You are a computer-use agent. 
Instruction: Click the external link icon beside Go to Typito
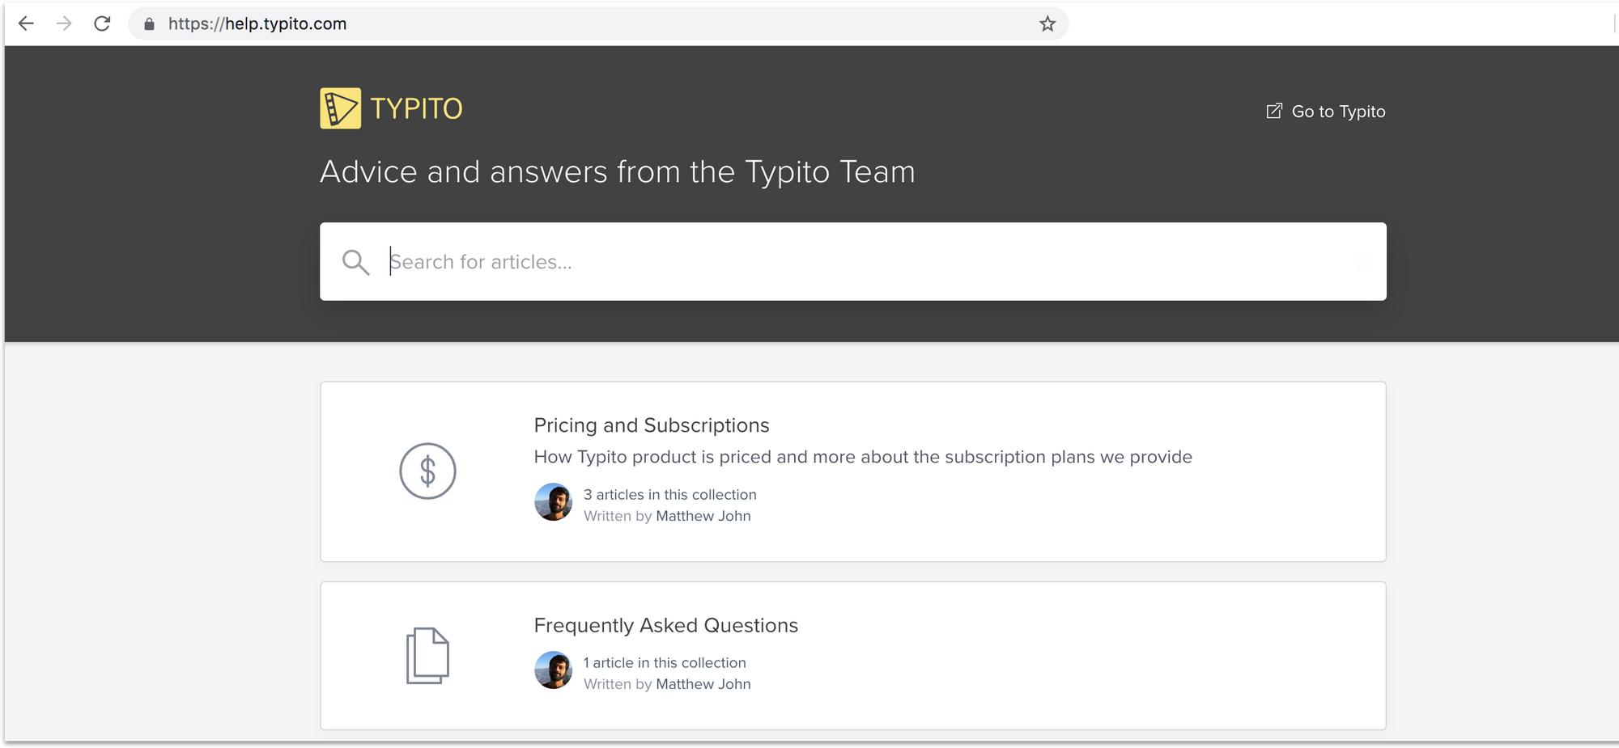pos(1274,111)
